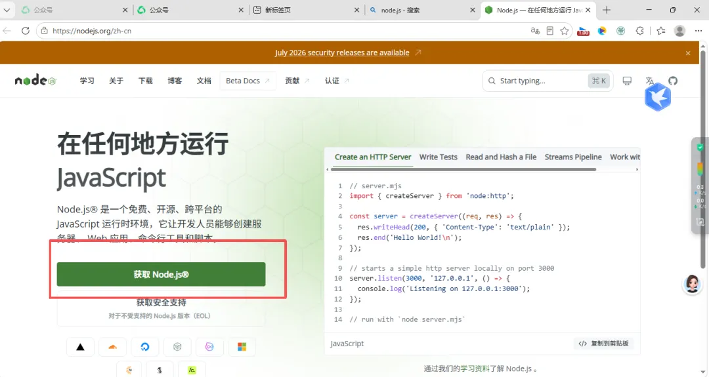Viewport: 709px width, 377px height.
Task: Switch to the 新标签页 browser tab
Action: pyautogui.click(x=307, y=10)
